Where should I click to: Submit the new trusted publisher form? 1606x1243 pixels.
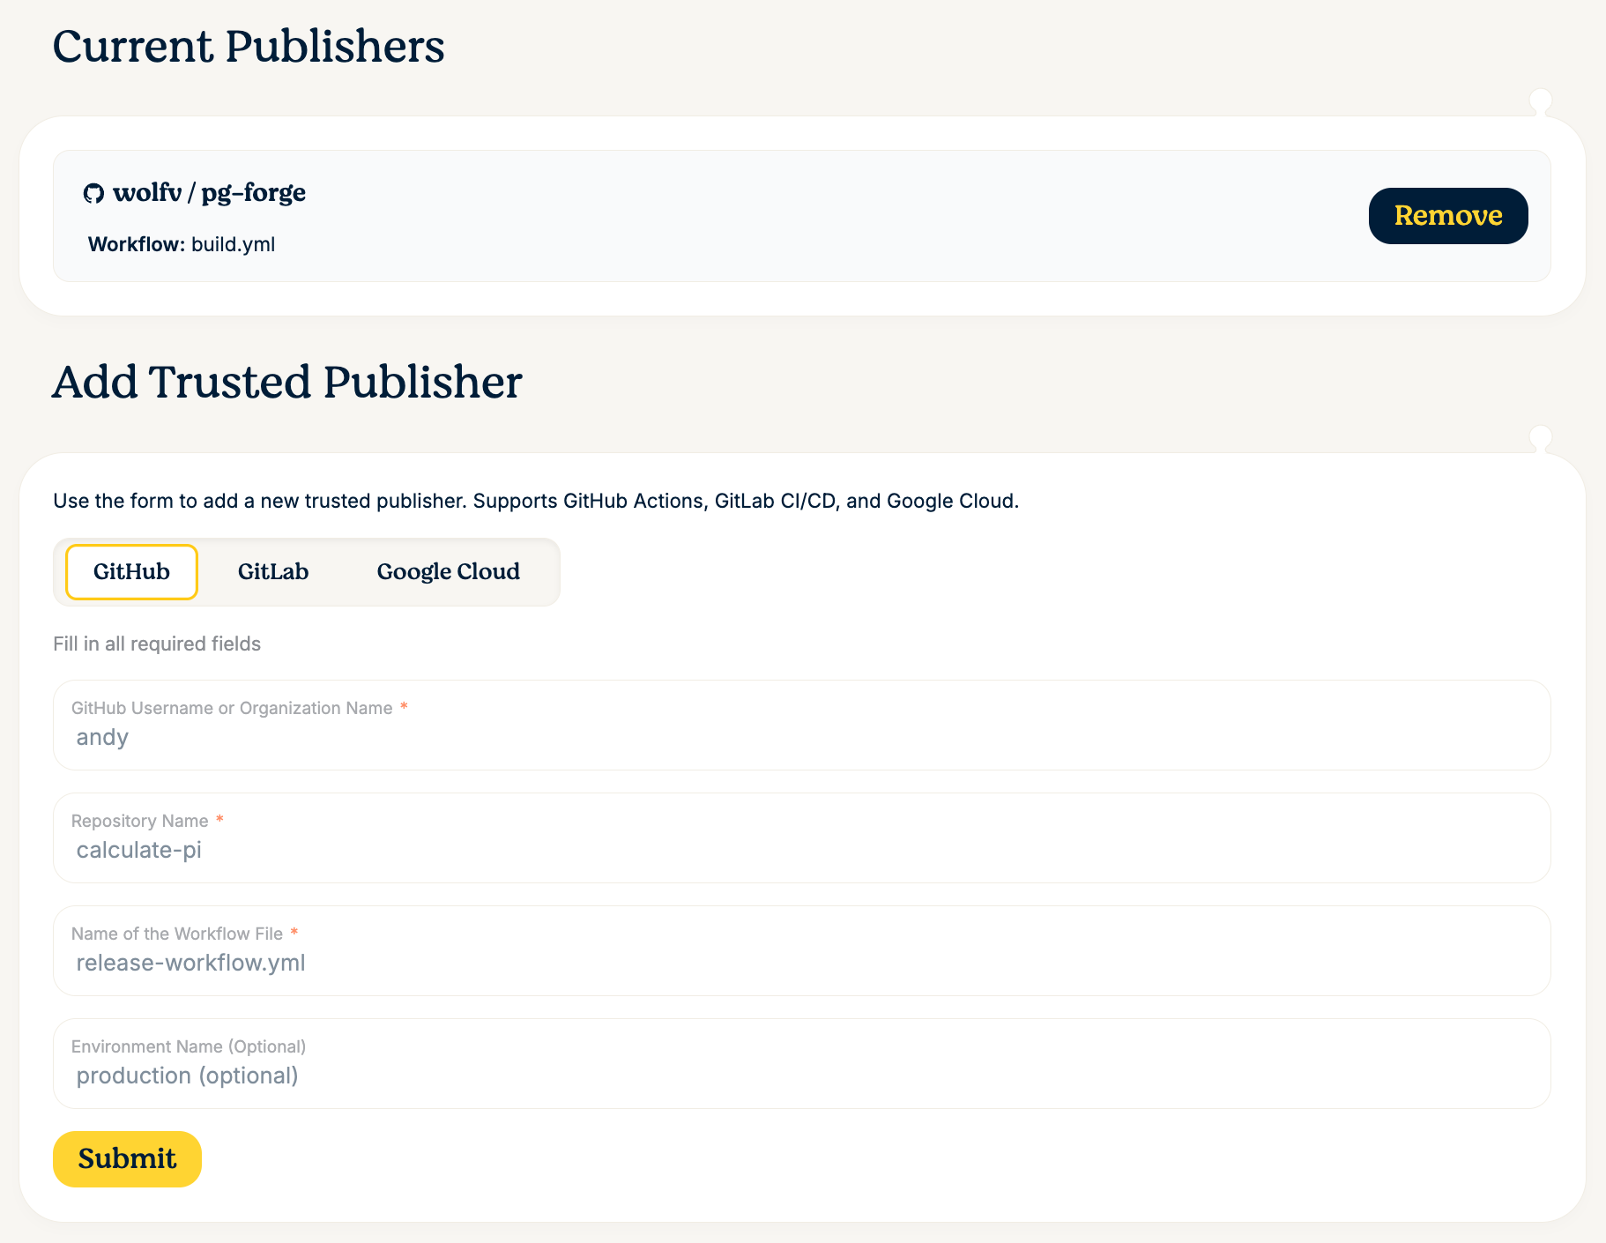(126, 1158)
